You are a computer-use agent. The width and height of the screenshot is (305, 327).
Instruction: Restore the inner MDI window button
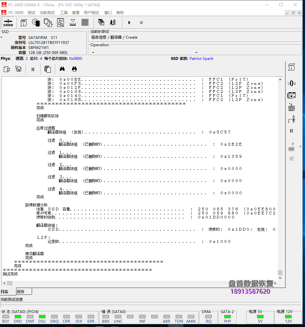[293, 13]
